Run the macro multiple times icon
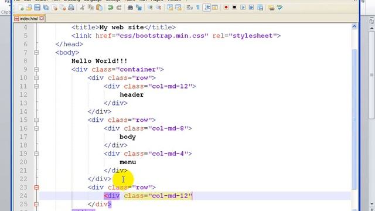This screenshot has height=211, width=375. click(251, 8)
